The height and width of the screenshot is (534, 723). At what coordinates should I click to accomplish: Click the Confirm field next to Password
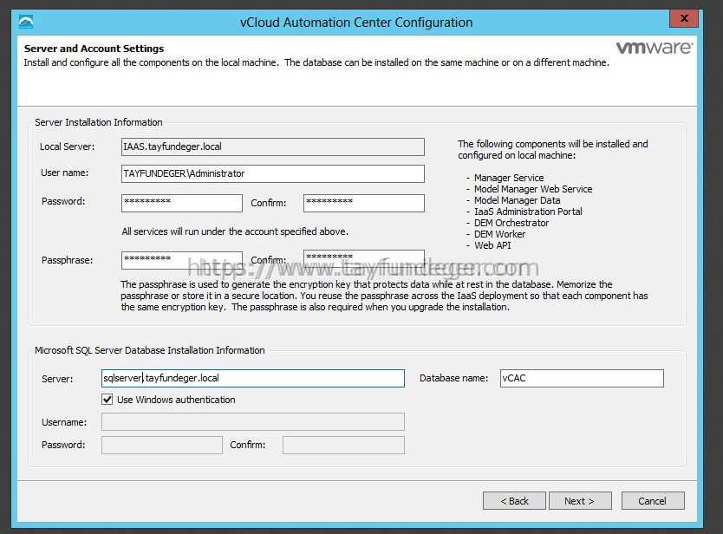point(364,203)
